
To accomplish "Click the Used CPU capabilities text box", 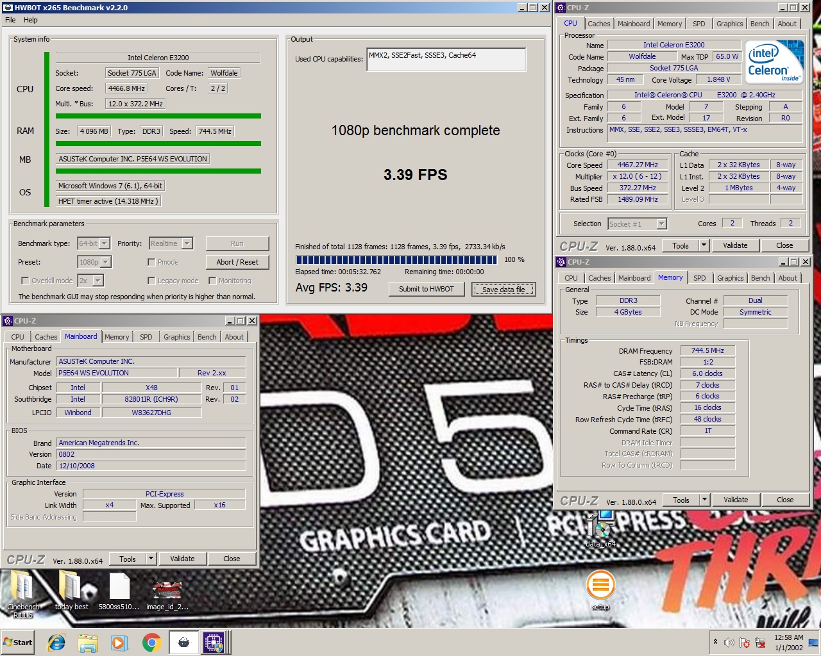I will (446, 59).
